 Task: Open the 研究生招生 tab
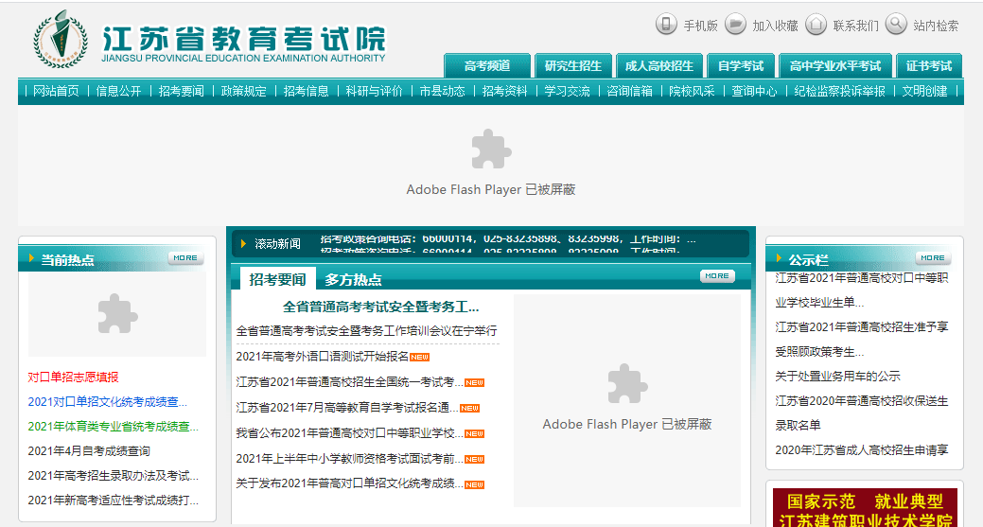coord(573,66)
